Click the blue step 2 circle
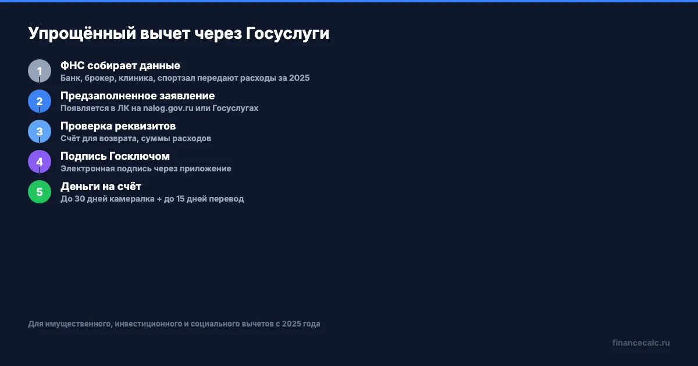 (x=40, y=101)
